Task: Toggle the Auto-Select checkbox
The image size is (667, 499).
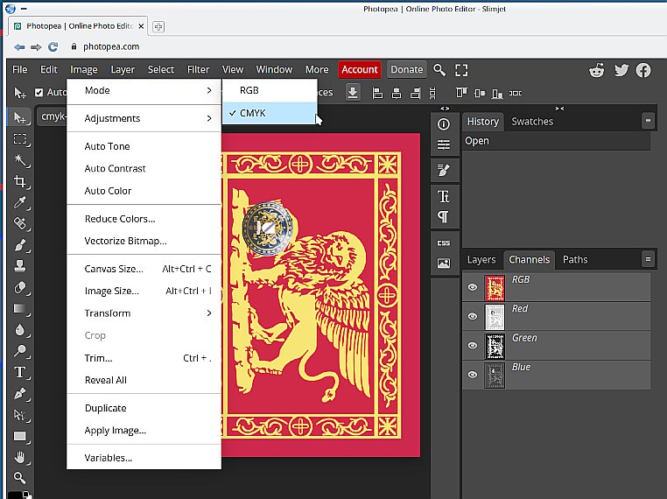Action: (39, 92)
